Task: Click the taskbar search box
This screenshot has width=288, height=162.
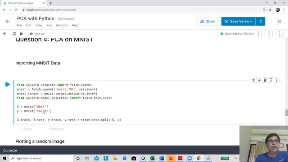Action: click(41, 158)
